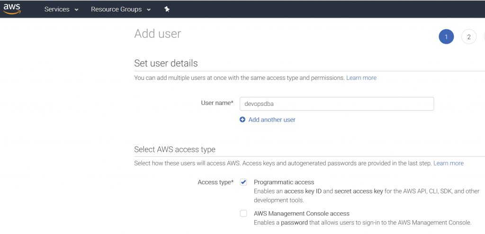The width and height of the screenshot is (485, 234).
Task: Click the AWS logo home icon
Action: coord(12,9)
